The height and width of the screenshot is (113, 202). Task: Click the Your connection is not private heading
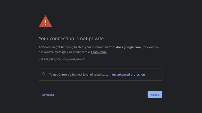tap(71, 38)
